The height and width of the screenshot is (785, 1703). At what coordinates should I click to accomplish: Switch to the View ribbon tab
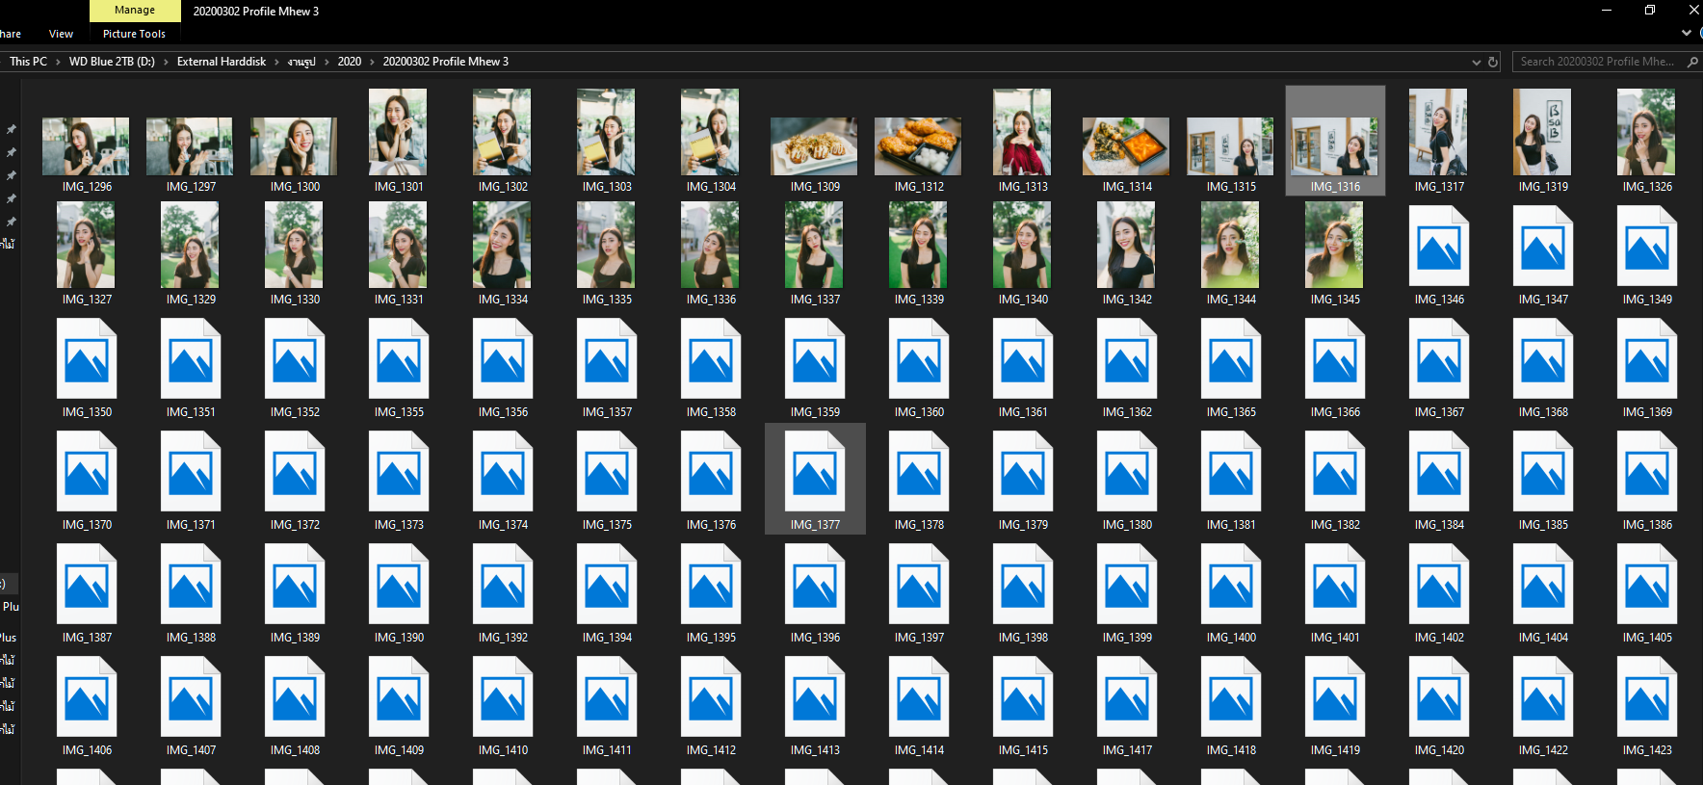point(61,34)
